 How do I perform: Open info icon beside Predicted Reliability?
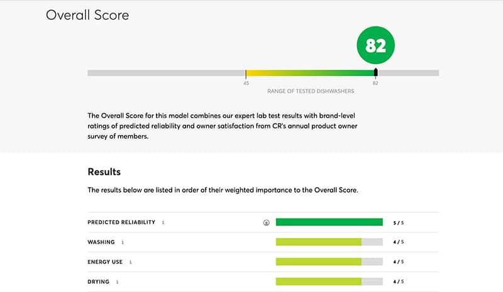pyautogui.click(x=163, y=222)
